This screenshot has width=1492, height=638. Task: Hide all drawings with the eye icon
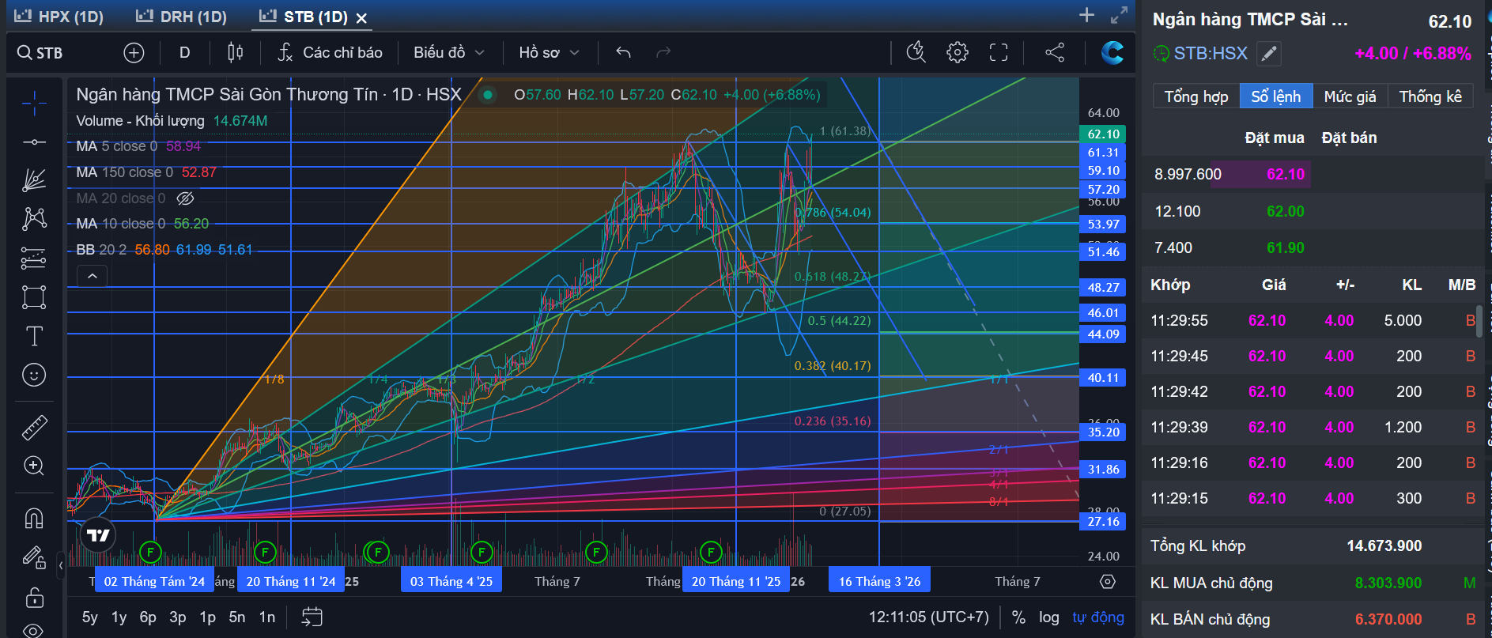pyautogui.click(x=34, y=630)
